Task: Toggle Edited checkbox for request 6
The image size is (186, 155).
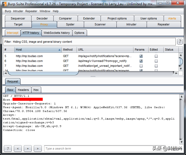Action: [x=156, y=61]
